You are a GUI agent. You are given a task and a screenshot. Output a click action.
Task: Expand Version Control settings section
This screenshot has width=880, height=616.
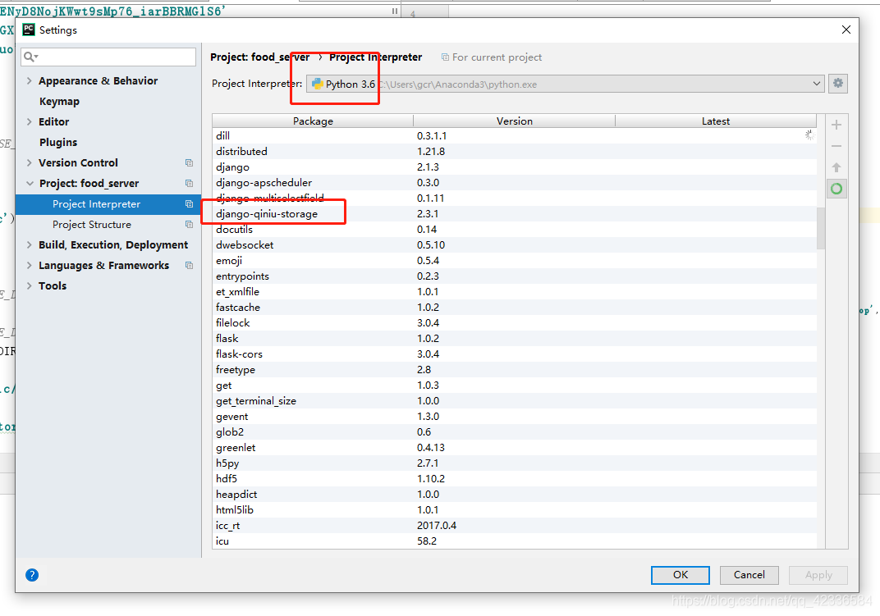[30, 162]
